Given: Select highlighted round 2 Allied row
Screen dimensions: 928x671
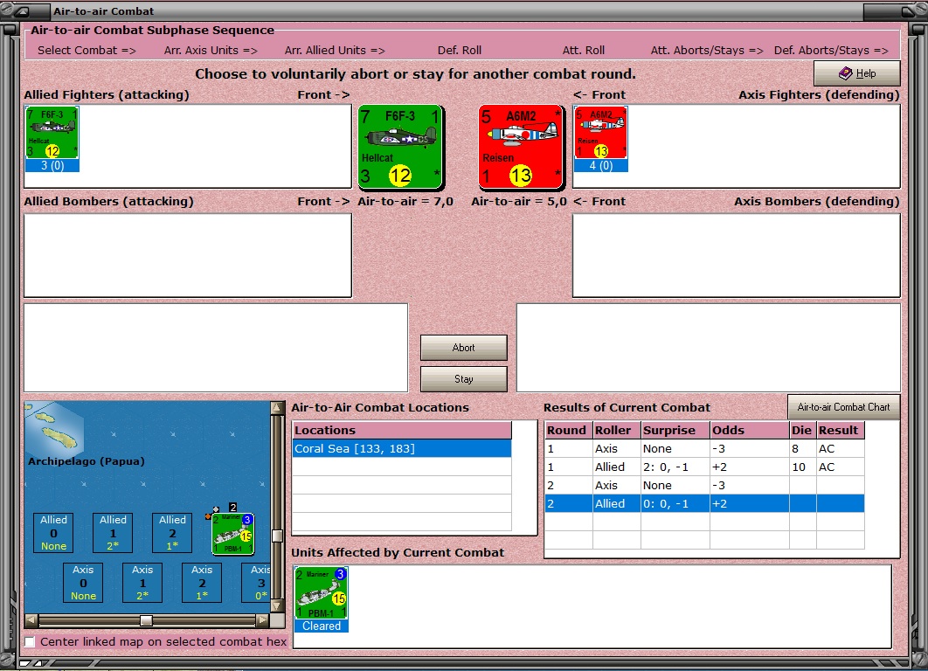Looking at the screenshot, I should coord(704,503).
